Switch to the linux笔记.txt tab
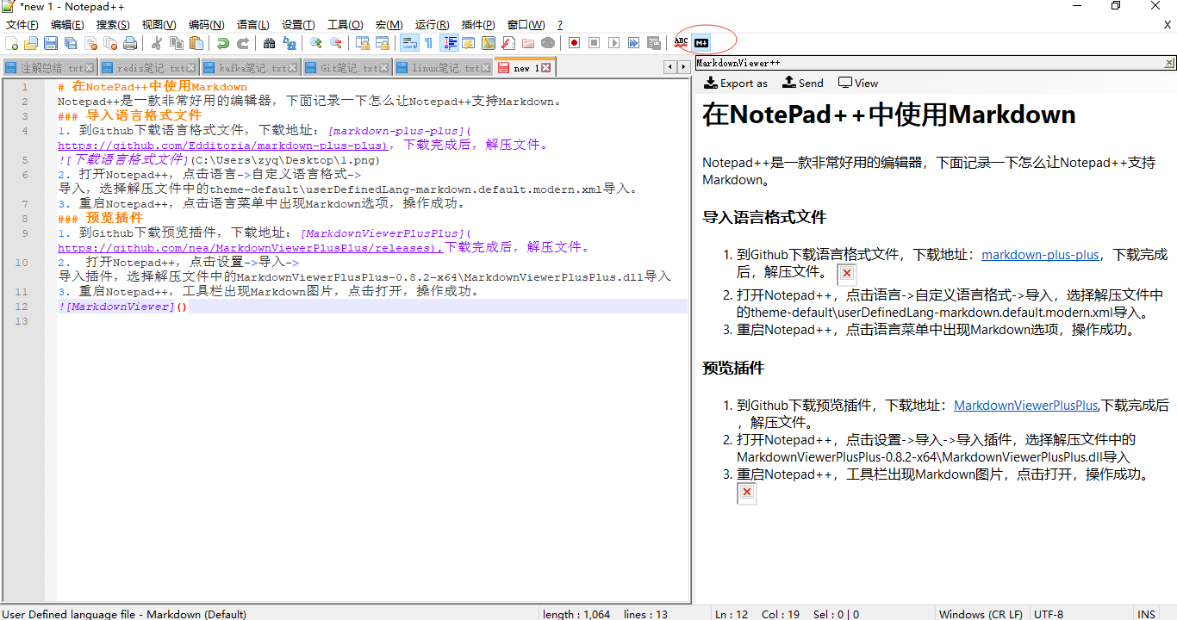 point(445,67)
